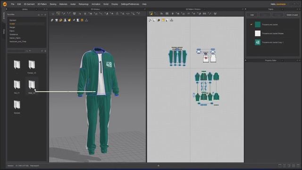The height and width of the screenshot is (170, 302).
Task: Click the first display icon in 2D pattern viewport
Action: pos(150,20)
